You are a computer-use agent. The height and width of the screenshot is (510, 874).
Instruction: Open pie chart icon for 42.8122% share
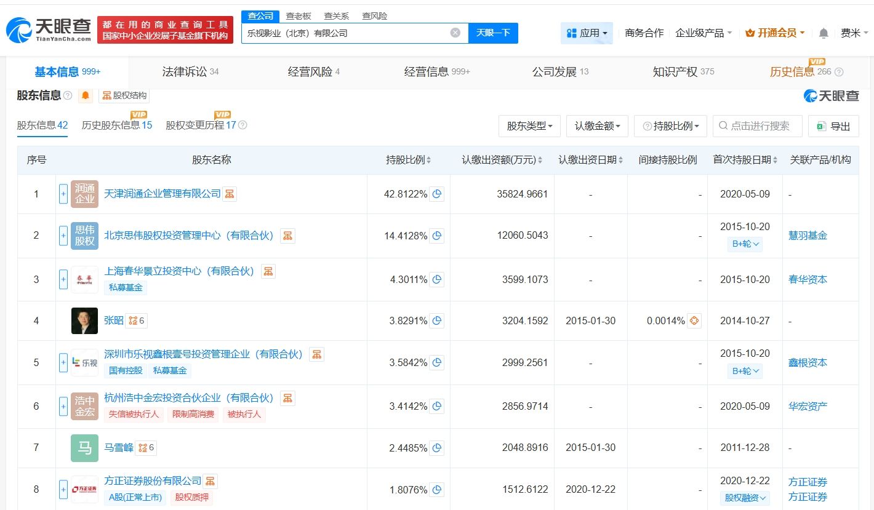436,194
